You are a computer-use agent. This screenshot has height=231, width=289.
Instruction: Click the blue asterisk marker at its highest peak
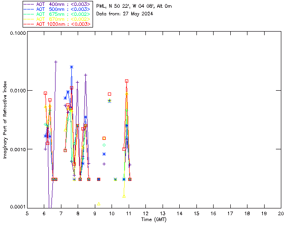71,67
